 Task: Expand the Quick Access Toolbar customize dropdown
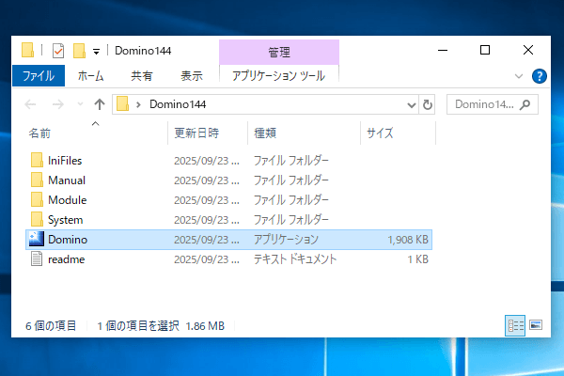[x=97, y=51]
